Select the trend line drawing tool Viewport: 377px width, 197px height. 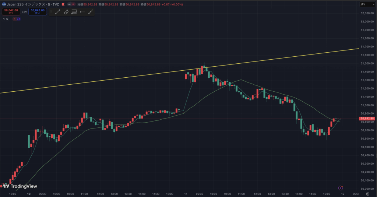(x=58, y=12)
